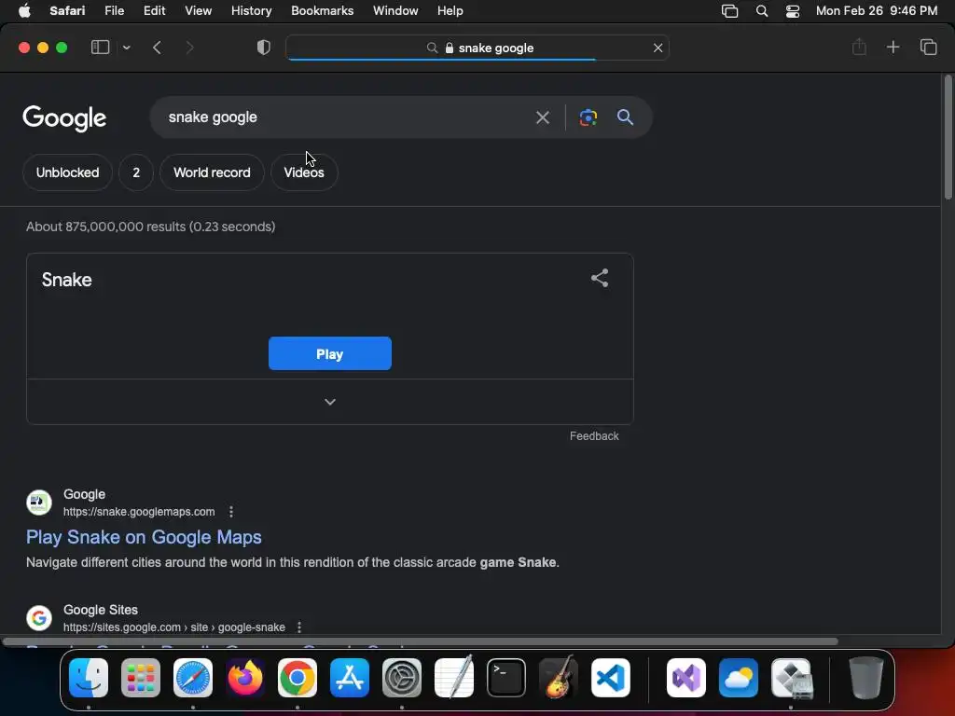This screenshot has width=955, height=716.
Task: Open Launchpad from the Dock
Action: (x=141, y=678)
